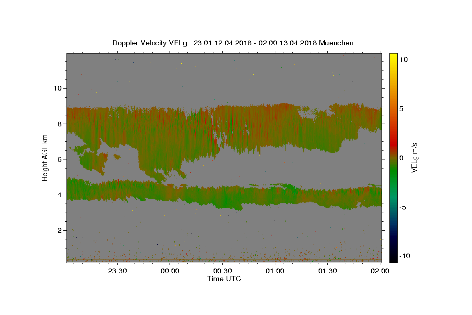Click the 'Height AGL km' axis title
Image resolution: width=472 pixels, height=315 pixels.
45,158
